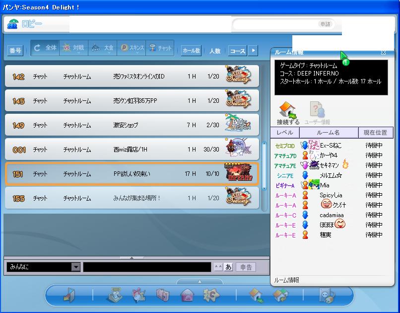The image size is (400, 313).
Task: Click the 現在位置 column header
Action: 376,133
